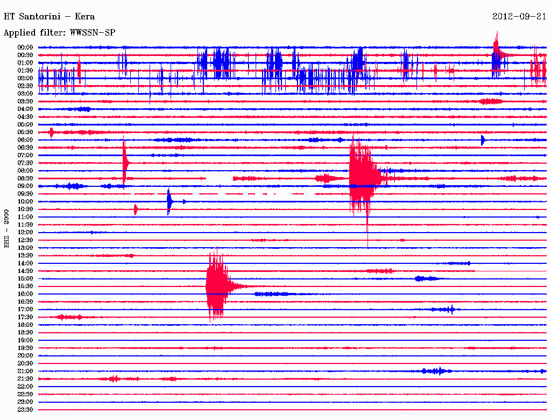551x420 pixels.
Task: Select the 13:30 time label
Action: (25, 256)
